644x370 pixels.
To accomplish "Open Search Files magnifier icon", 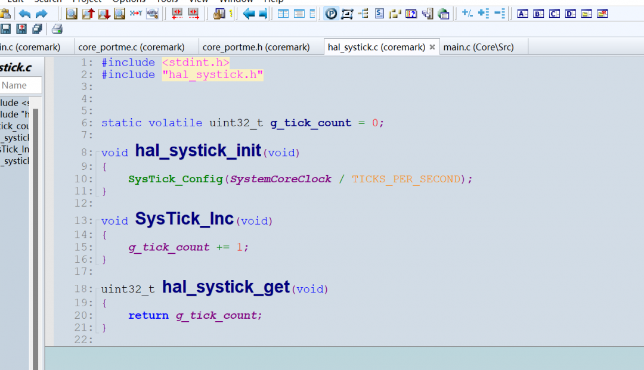I will pos(119,14).
